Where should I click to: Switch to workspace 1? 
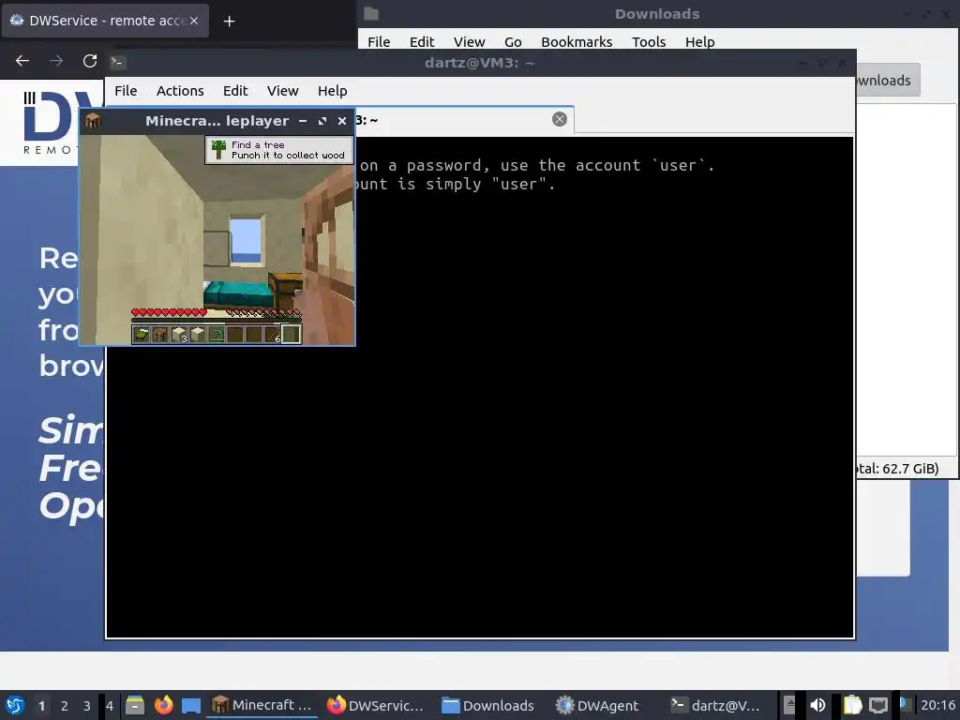(41, 706)
